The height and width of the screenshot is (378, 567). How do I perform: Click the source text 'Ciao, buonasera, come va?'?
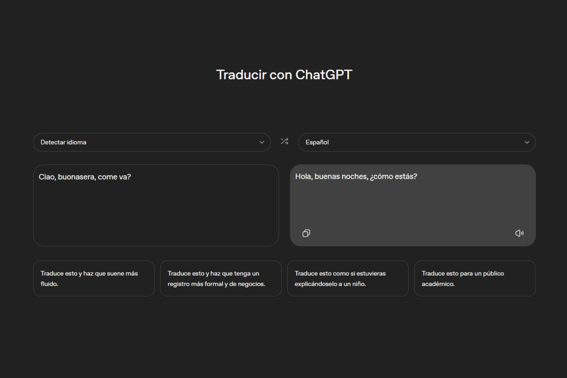click(85, 177)
